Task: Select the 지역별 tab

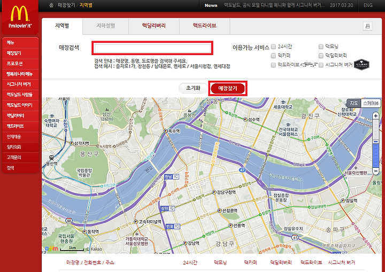Action: tap(62, 26)
